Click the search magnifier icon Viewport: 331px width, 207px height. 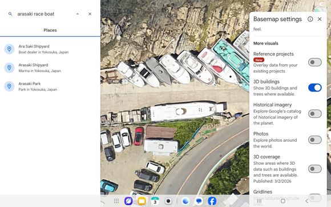pyautogui.click(x=10, y=14)
